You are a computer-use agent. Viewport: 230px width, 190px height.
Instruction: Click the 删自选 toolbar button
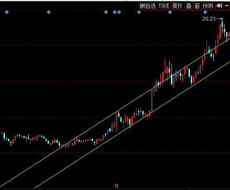pyautogui.click(x=148, y=6)
